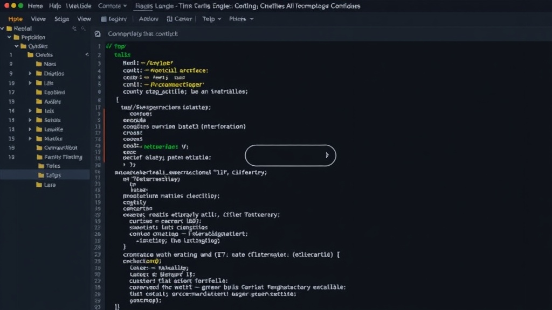Collapse the Qrisilis folder chevron
This screenshot has height=310, width=552.
(17, 46)
